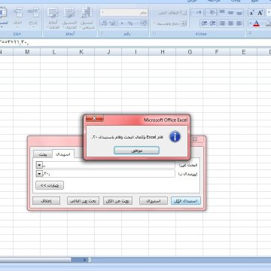Click inside the formula bar
The width and height of the screenshot is (271, 271).
[135, 43]
